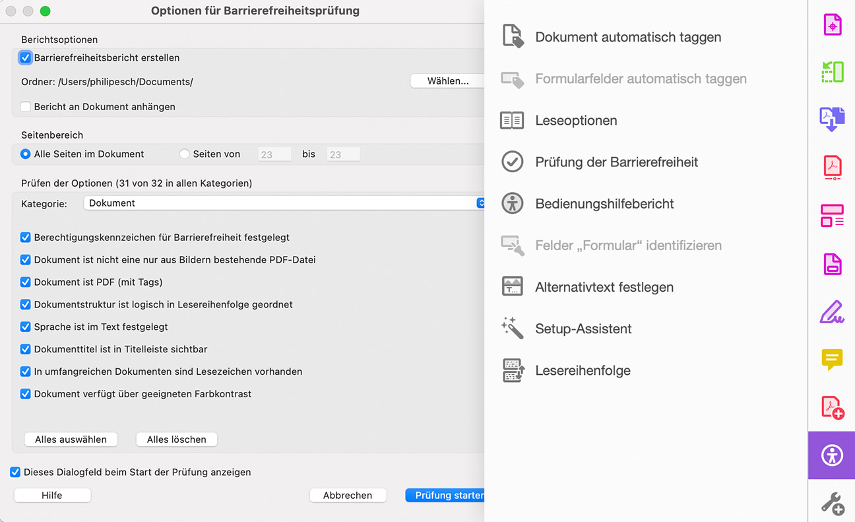Open the yellow Comment tool icon
This screenshot has height=522, width=855.
point(831,360)
